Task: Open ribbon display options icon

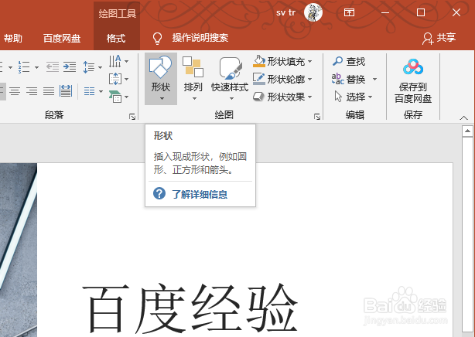Action: 349,12
